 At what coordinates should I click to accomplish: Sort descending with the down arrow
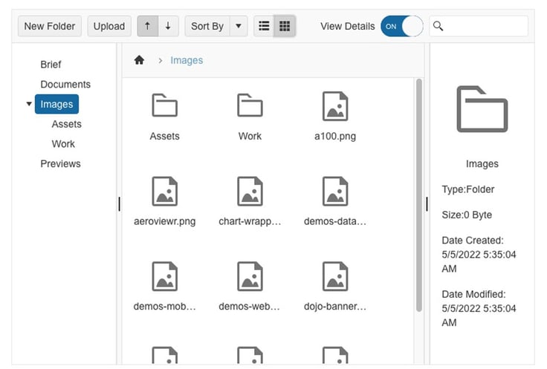pyautogui.click(x=168, y=26)
